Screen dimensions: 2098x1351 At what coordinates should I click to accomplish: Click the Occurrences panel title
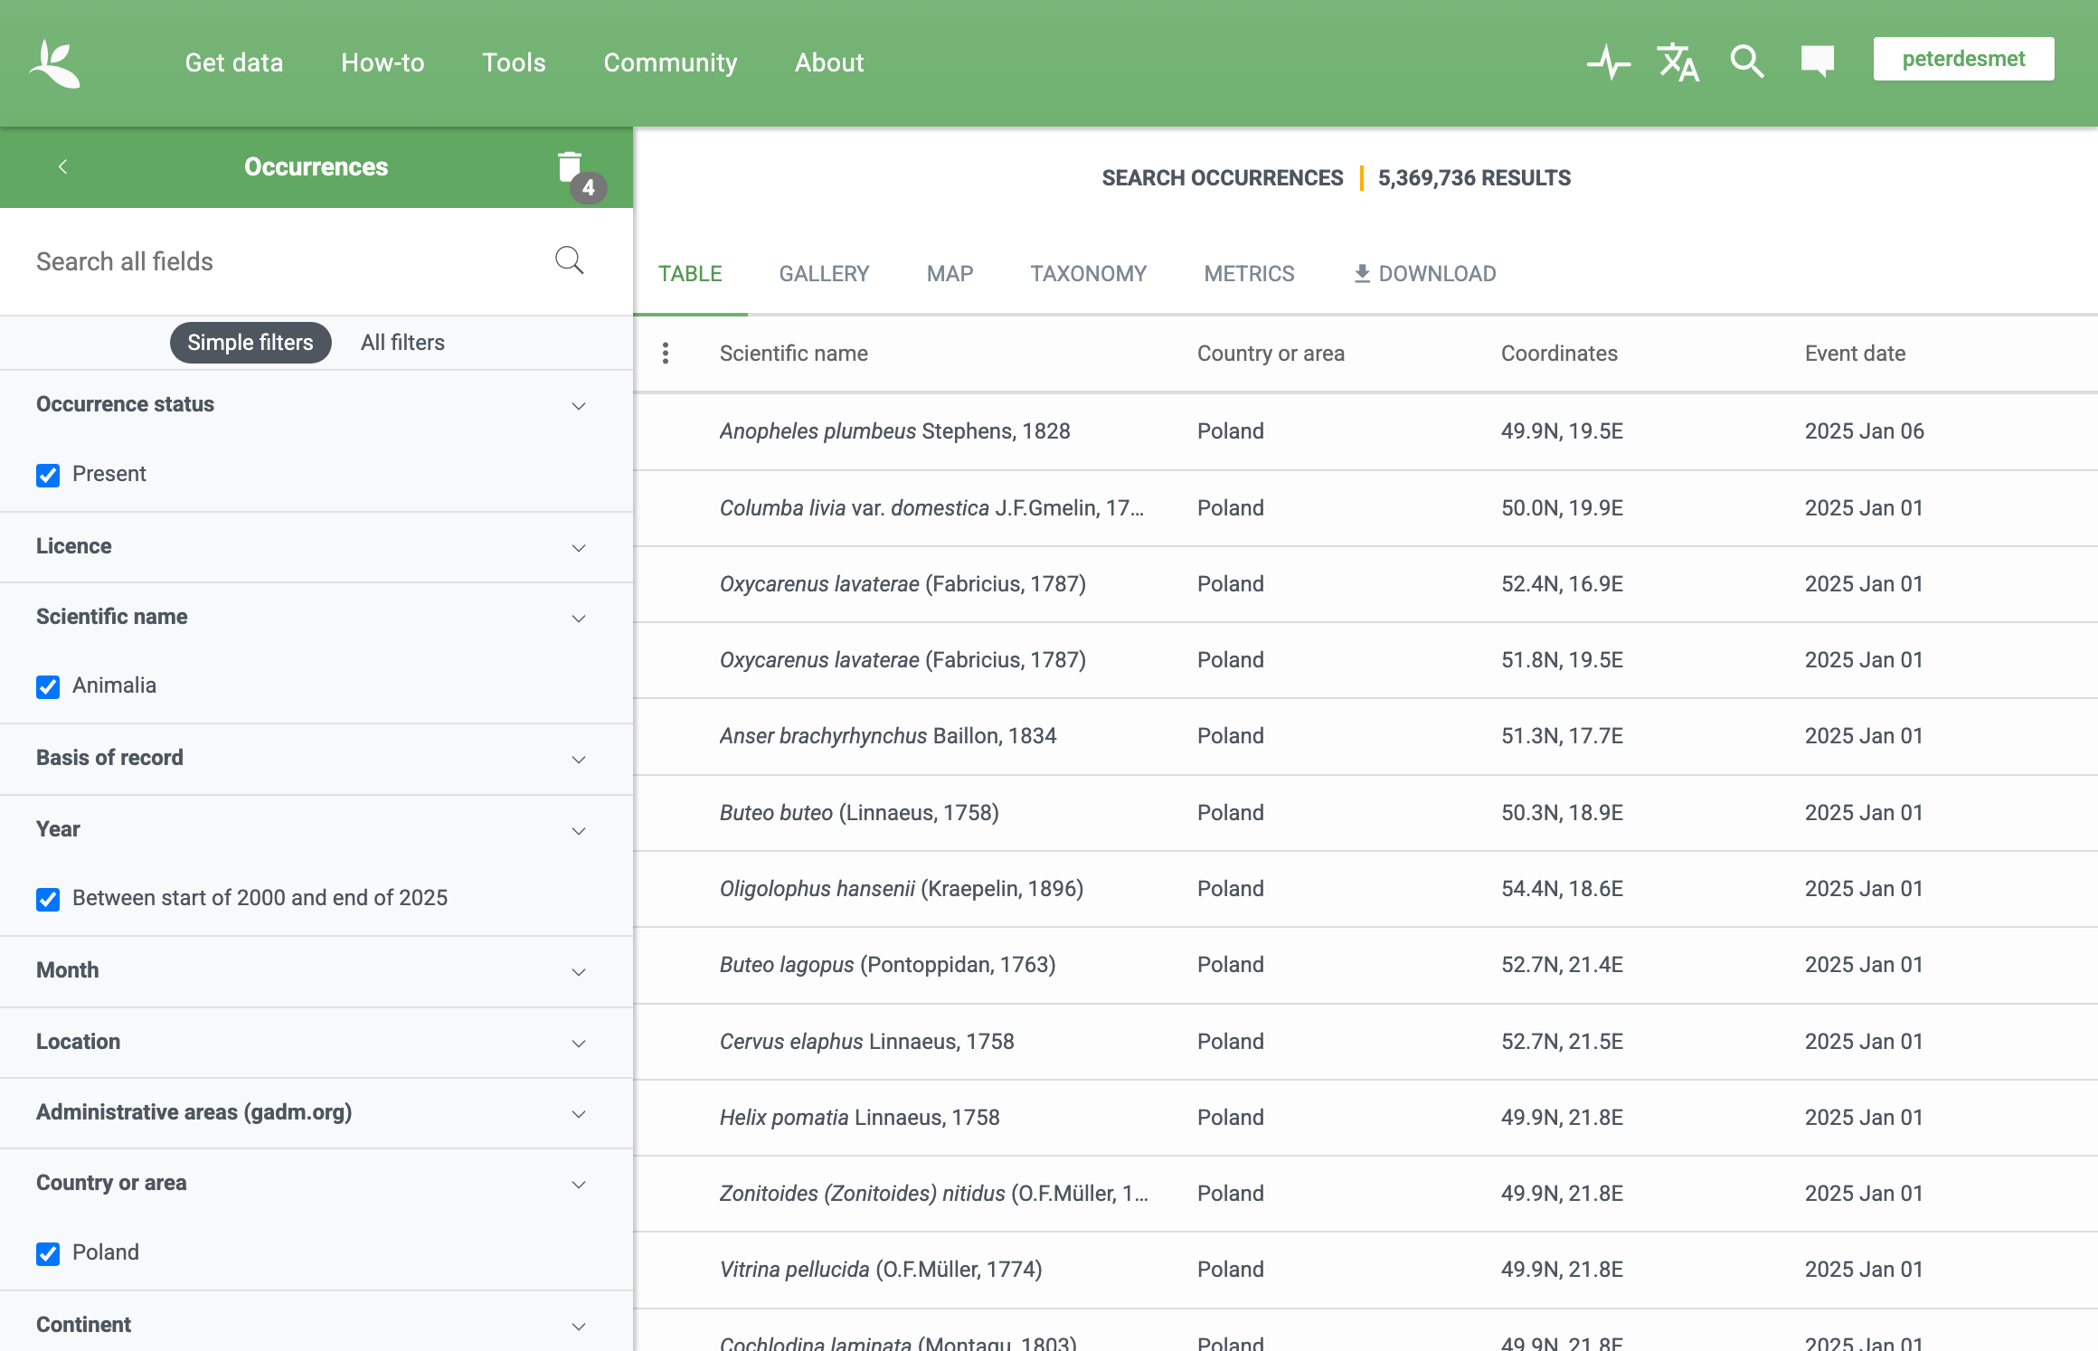tap(316, 167)
